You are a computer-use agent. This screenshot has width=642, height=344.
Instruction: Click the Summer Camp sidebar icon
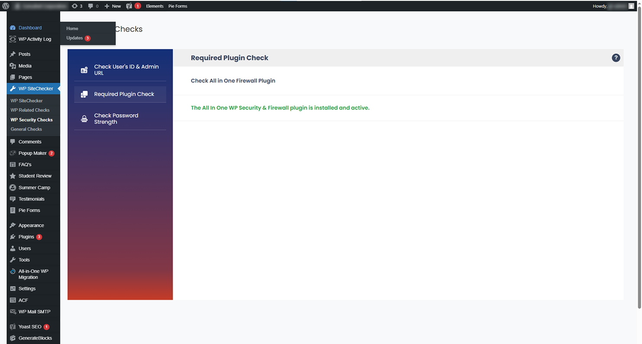point(13,188)
